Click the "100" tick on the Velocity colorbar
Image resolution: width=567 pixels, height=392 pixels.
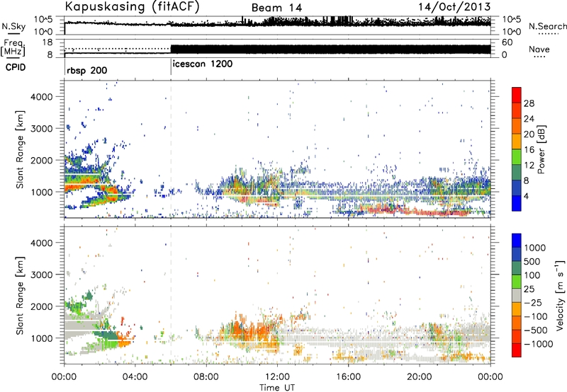coord(532,275)
